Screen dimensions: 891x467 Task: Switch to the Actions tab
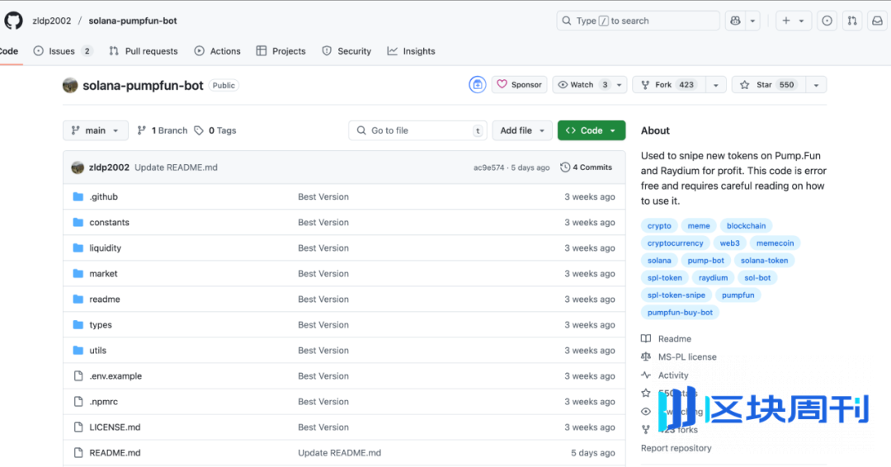click(217, 51)
